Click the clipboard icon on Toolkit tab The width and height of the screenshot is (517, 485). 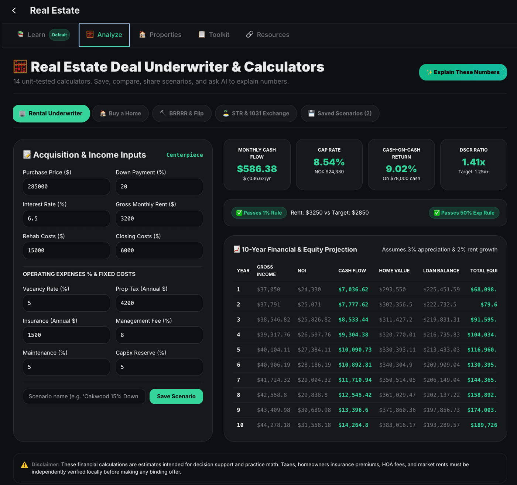tap(202, 34)
